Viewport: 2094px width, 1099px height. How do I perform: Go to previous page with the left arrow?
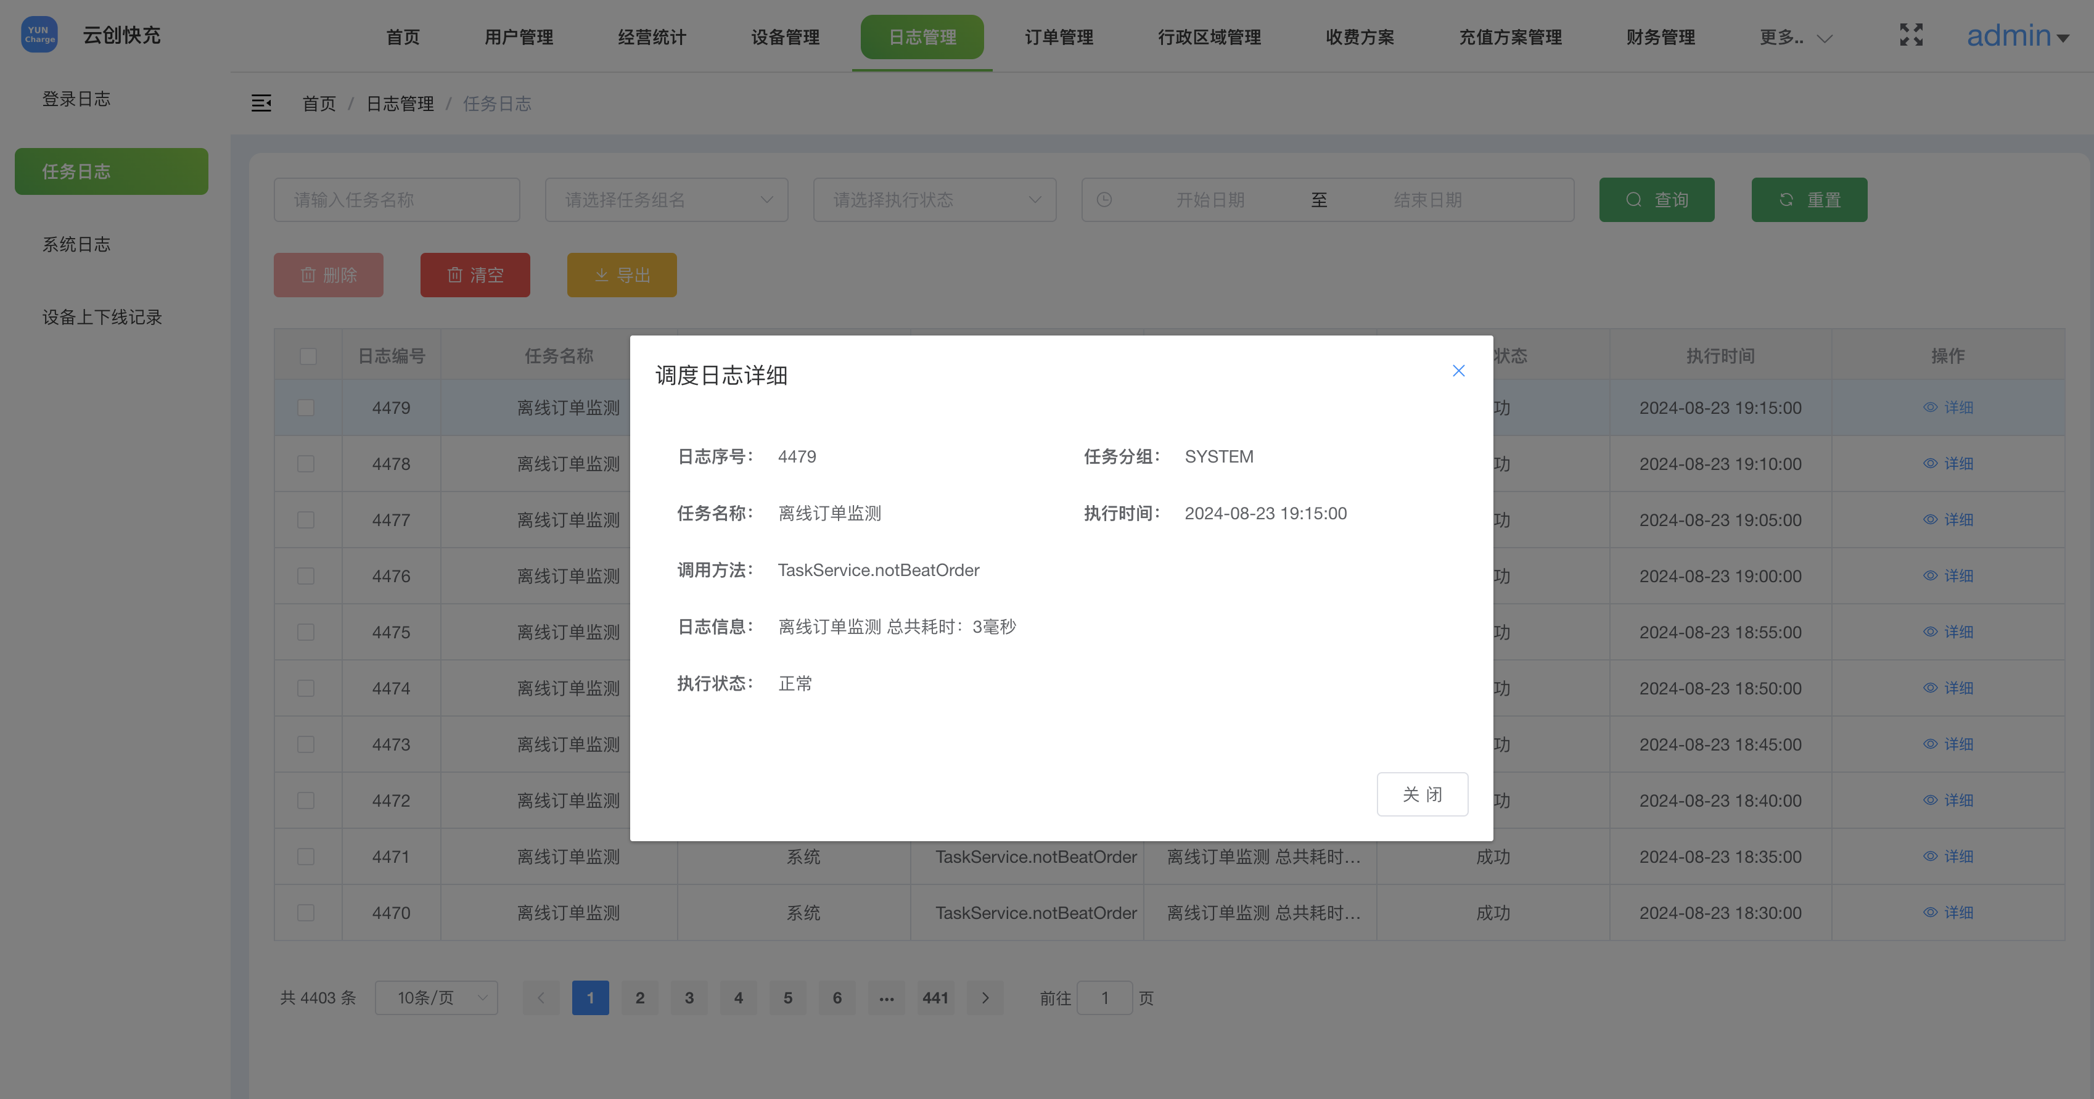[541, 997]
